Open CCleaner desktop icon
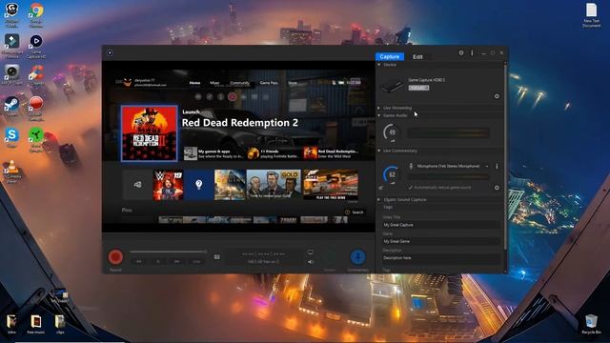Viewport: 610px width, 343px height. point(36,74)
